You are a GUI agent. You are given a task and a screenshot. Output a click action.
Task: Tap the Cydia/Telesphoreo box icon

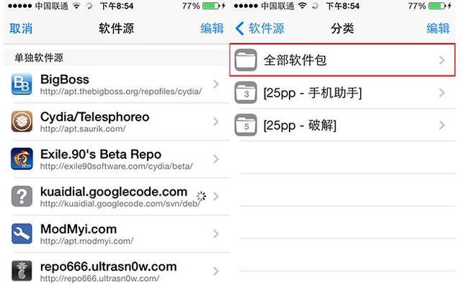[22, 122]
